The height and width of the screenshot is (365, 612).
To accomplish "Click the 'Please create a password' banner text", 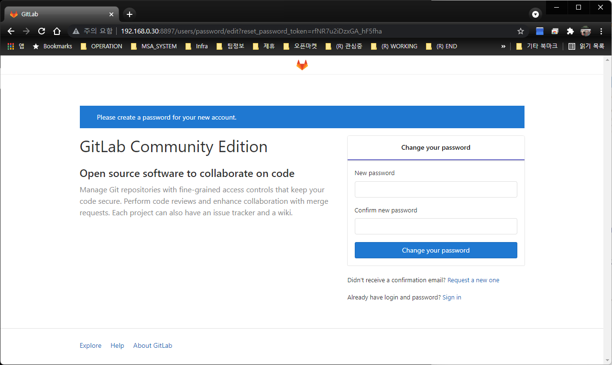I will 166,117.
